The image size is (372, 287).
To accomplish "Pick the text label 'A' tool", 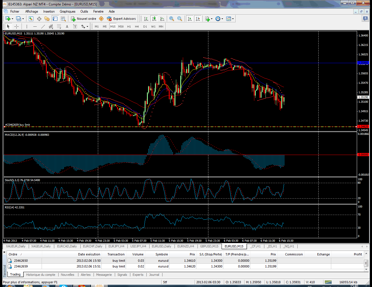I will [67, 26].
